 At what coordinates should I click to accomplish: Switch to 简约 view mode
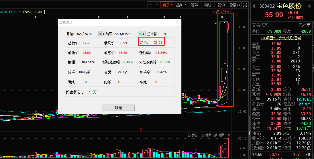[x=221, y=5]
